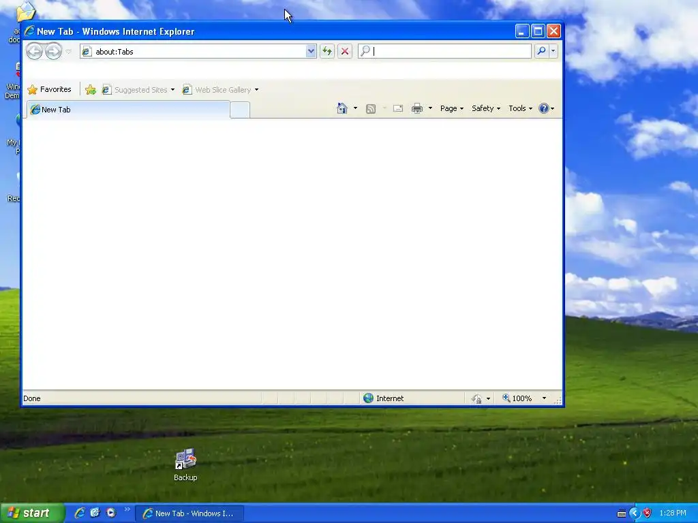Click the Protected Mode status icon

pyautogui.click(x=476, y=398)
